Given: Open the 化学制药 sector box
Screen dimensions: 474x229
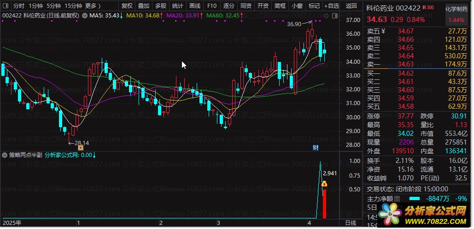Looking at the screenshot, I should 456,15.
